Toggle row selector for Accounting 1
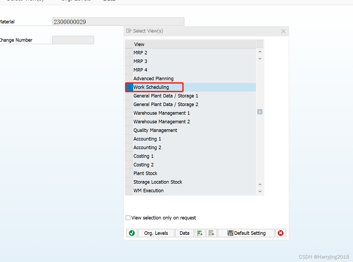Image resolution: width=353 pixels, height=262 pixels. point(129,139)
